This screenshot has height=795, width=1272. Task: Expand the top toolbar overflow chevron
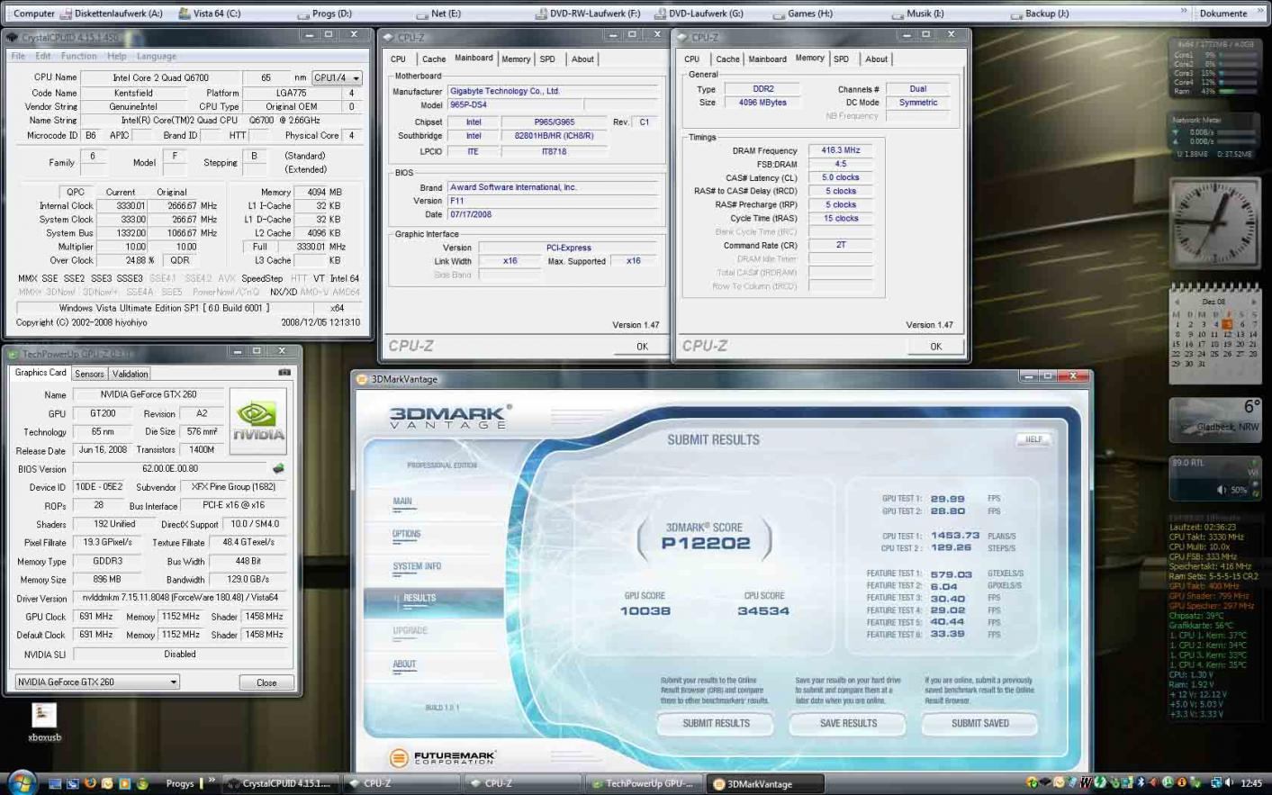pos(1183,12)
